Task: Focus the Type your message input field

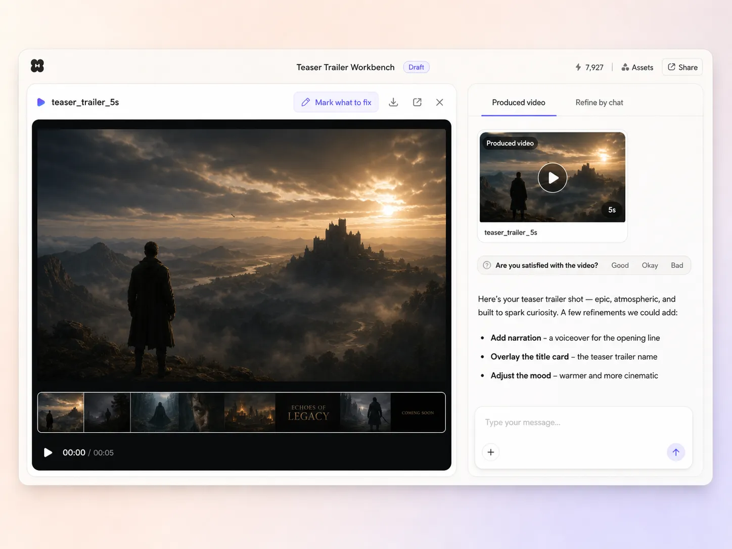Action: pos(583,422)
